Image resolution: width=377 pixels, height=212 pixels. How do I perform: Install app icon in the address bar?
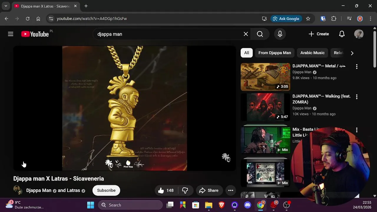[x=264, y=19]
